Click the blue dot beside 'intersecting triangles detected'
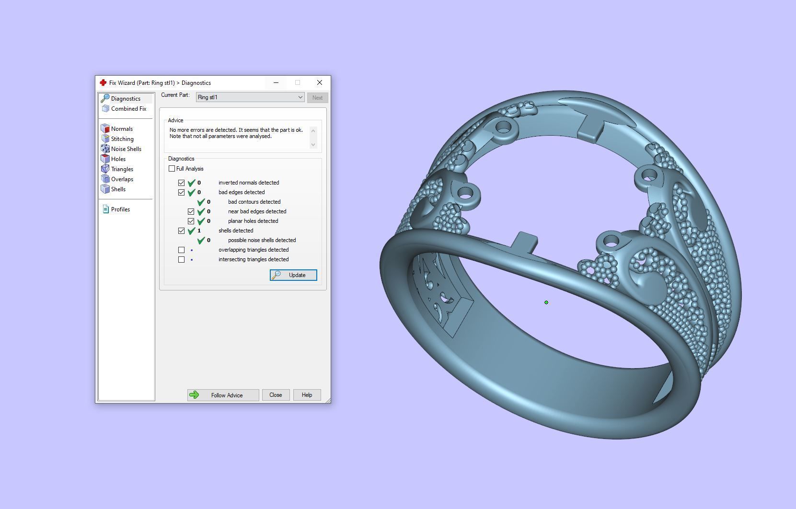Viewport: 796px width, 509px height. tap(192, 260)
